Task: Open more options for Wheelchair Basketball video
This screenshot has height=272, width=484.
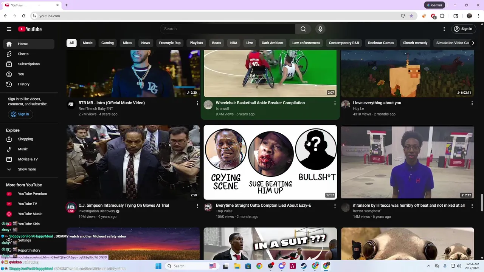Action: click(x=335, y=103)
